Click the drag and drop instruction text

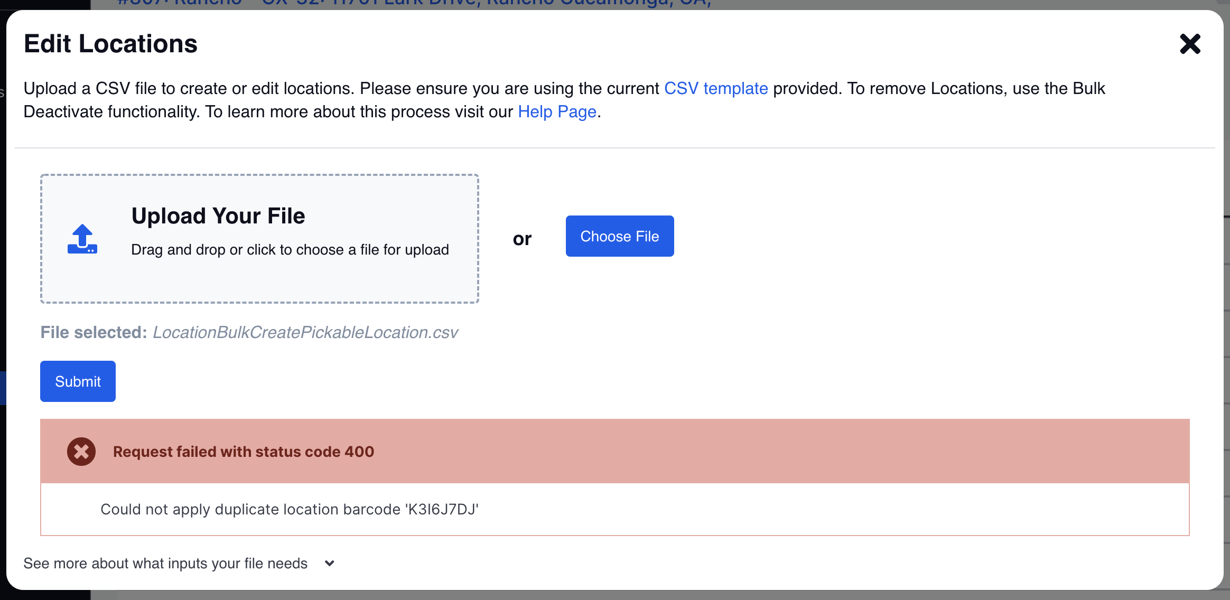coord(290,250)
